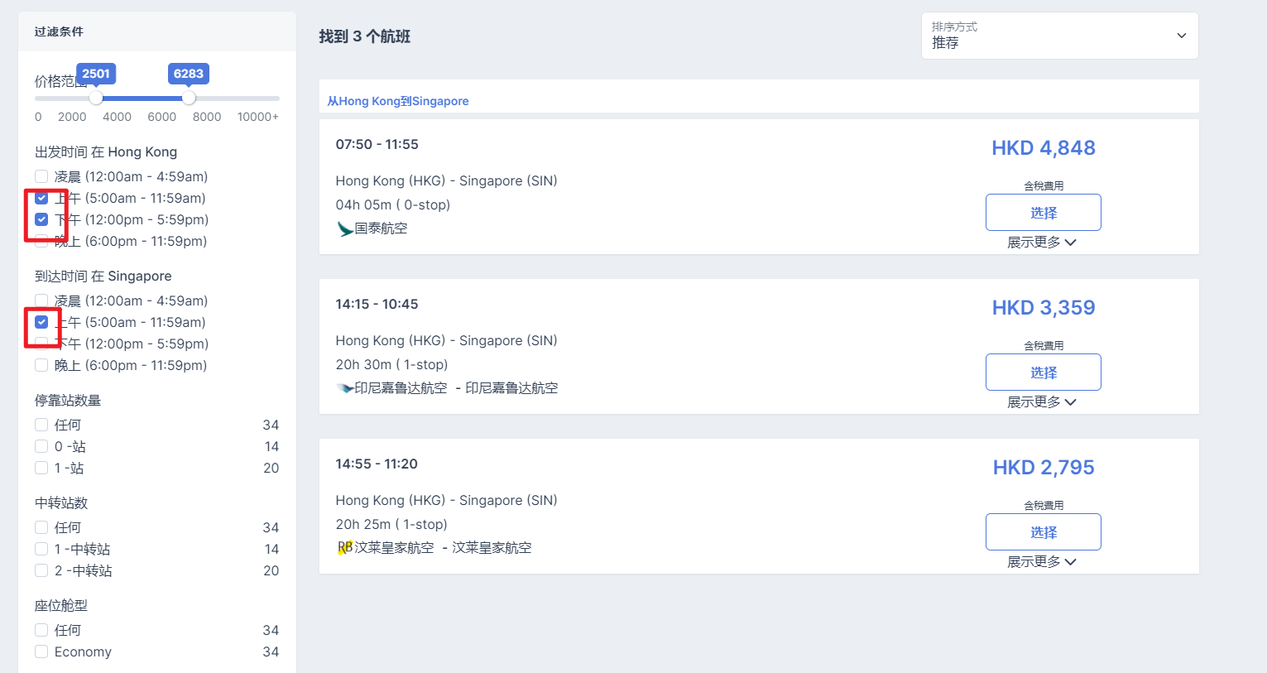Check the Hong Kong early-morning departure checkbox
Viewport: 1267px width, 673px height.
[41, 177]
